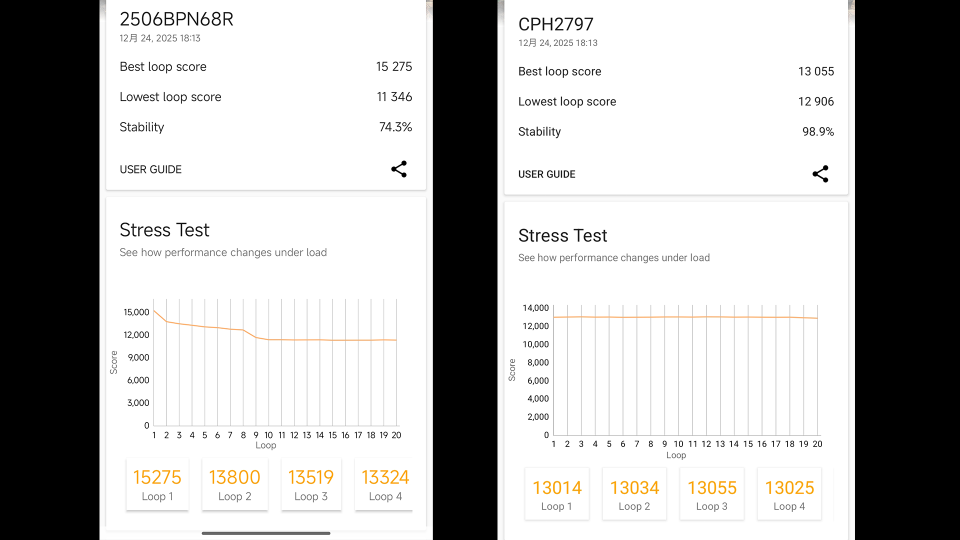Viewport: 960px width, 540px height.
Task: Select the 13324 Loop 4 card
Action: pyautogui.click(x=384, y=484)
